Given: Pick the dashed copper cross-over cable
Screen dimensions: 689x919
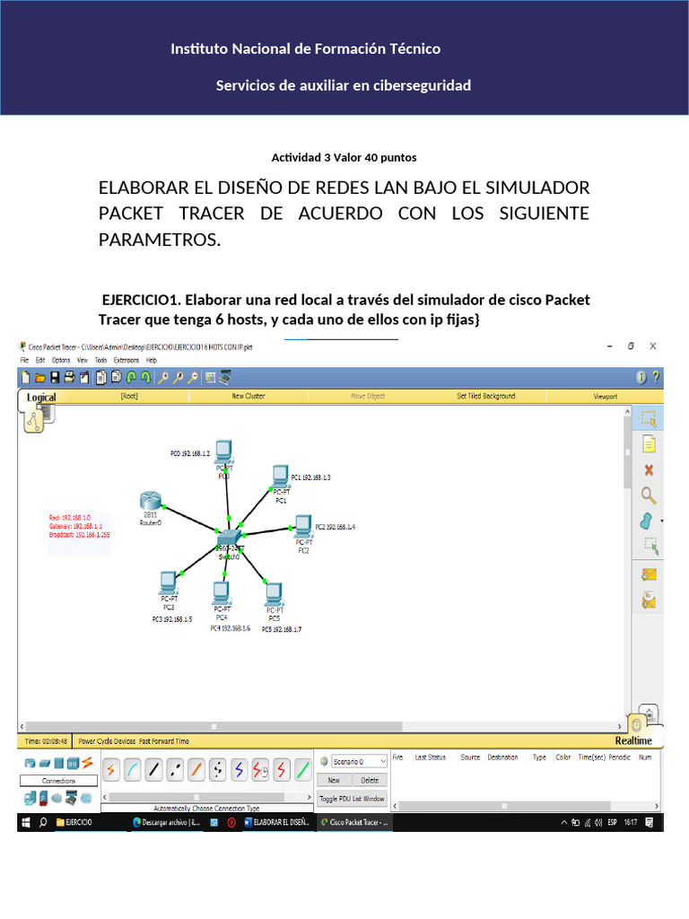Looking at the screenshot, I should click(x=175, y=769).
